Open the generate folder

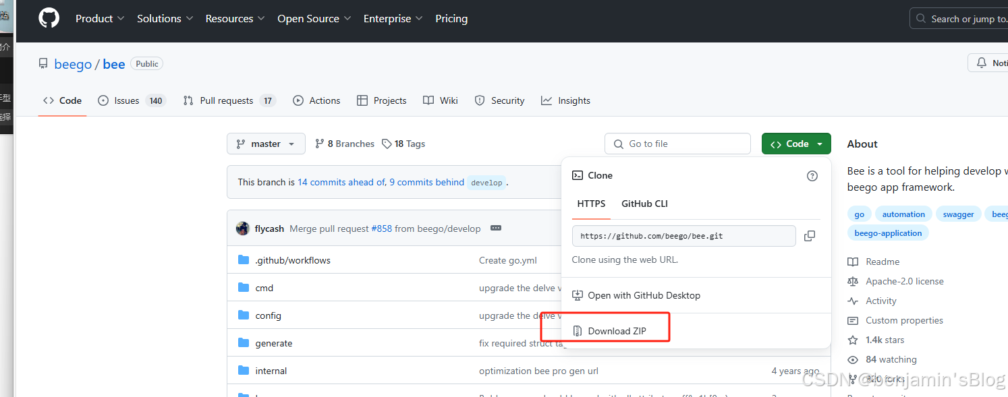click(274, 343)
